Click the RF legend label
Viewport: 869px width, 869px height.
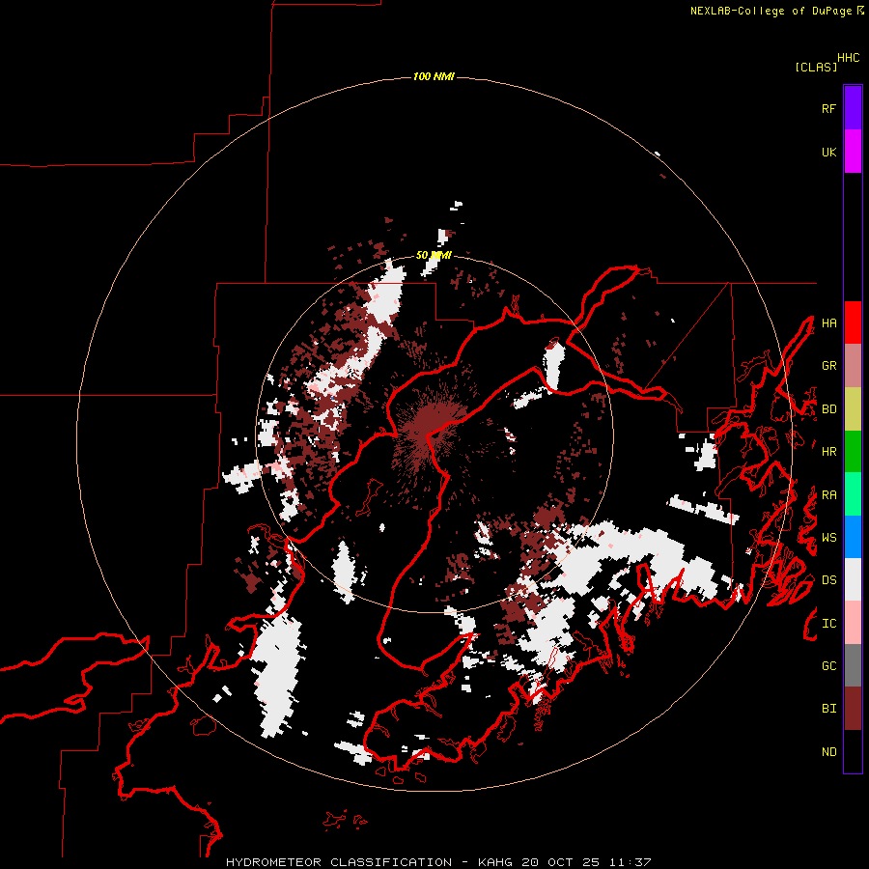click(828, 108)
